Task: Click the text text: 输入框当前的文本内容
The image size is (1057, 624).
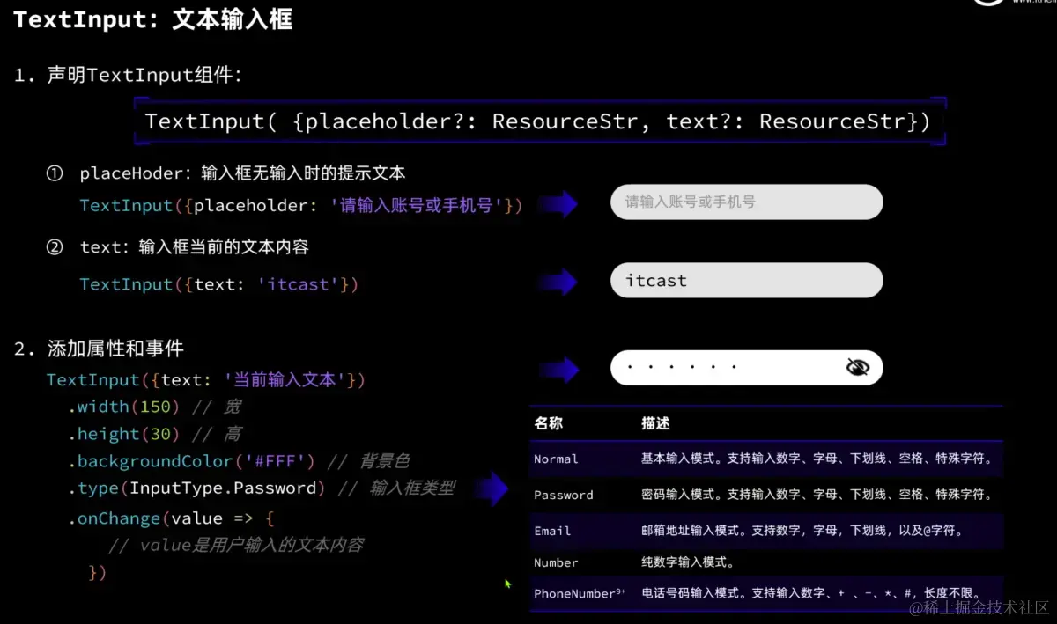Action: [194, 247]
